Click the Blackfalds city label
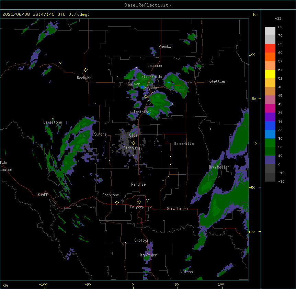The image size is (296, 289). pos(151,77)
